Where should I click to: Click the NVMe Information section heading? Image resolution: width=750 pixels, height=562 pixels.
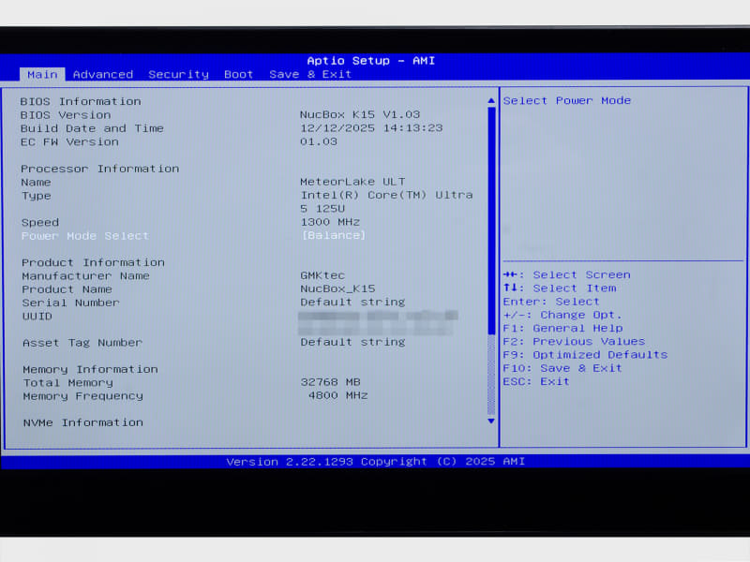(82, 421)
